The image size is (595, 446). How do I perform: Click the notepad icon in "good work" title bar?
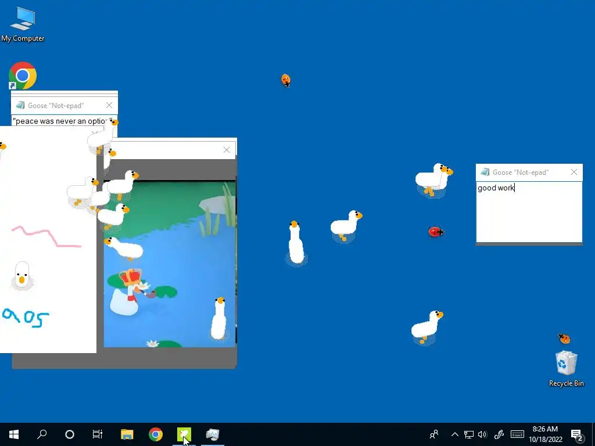[x=485, y=172]
